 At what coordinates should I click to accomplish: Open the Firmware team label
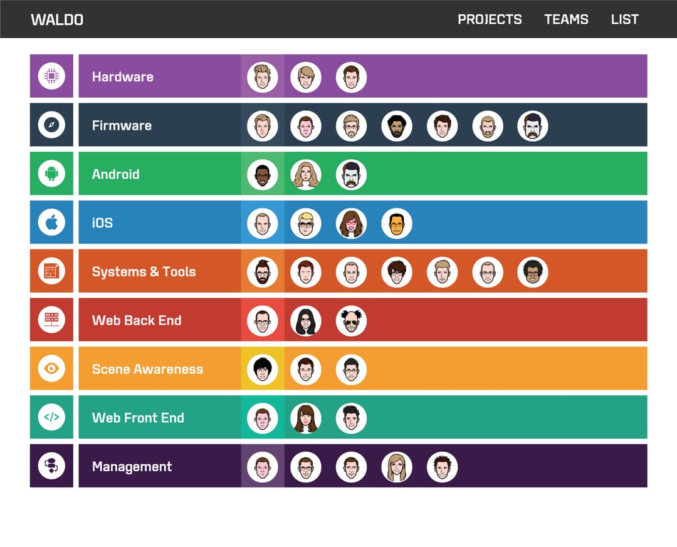pos(122,126)
